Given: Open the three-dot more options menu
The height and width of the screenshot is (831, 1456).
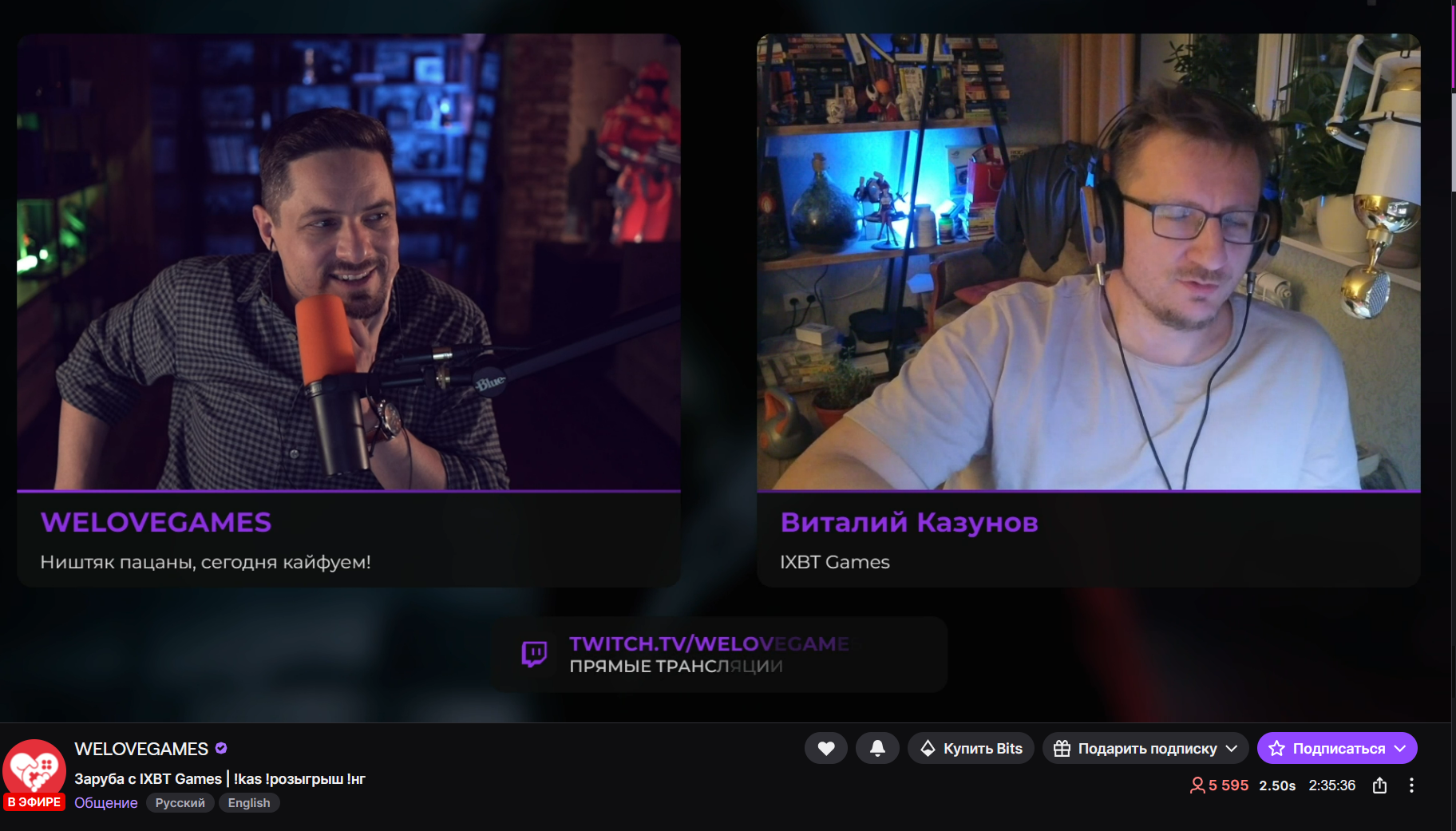Looking at the screenshot, I should coord(1411,785).
